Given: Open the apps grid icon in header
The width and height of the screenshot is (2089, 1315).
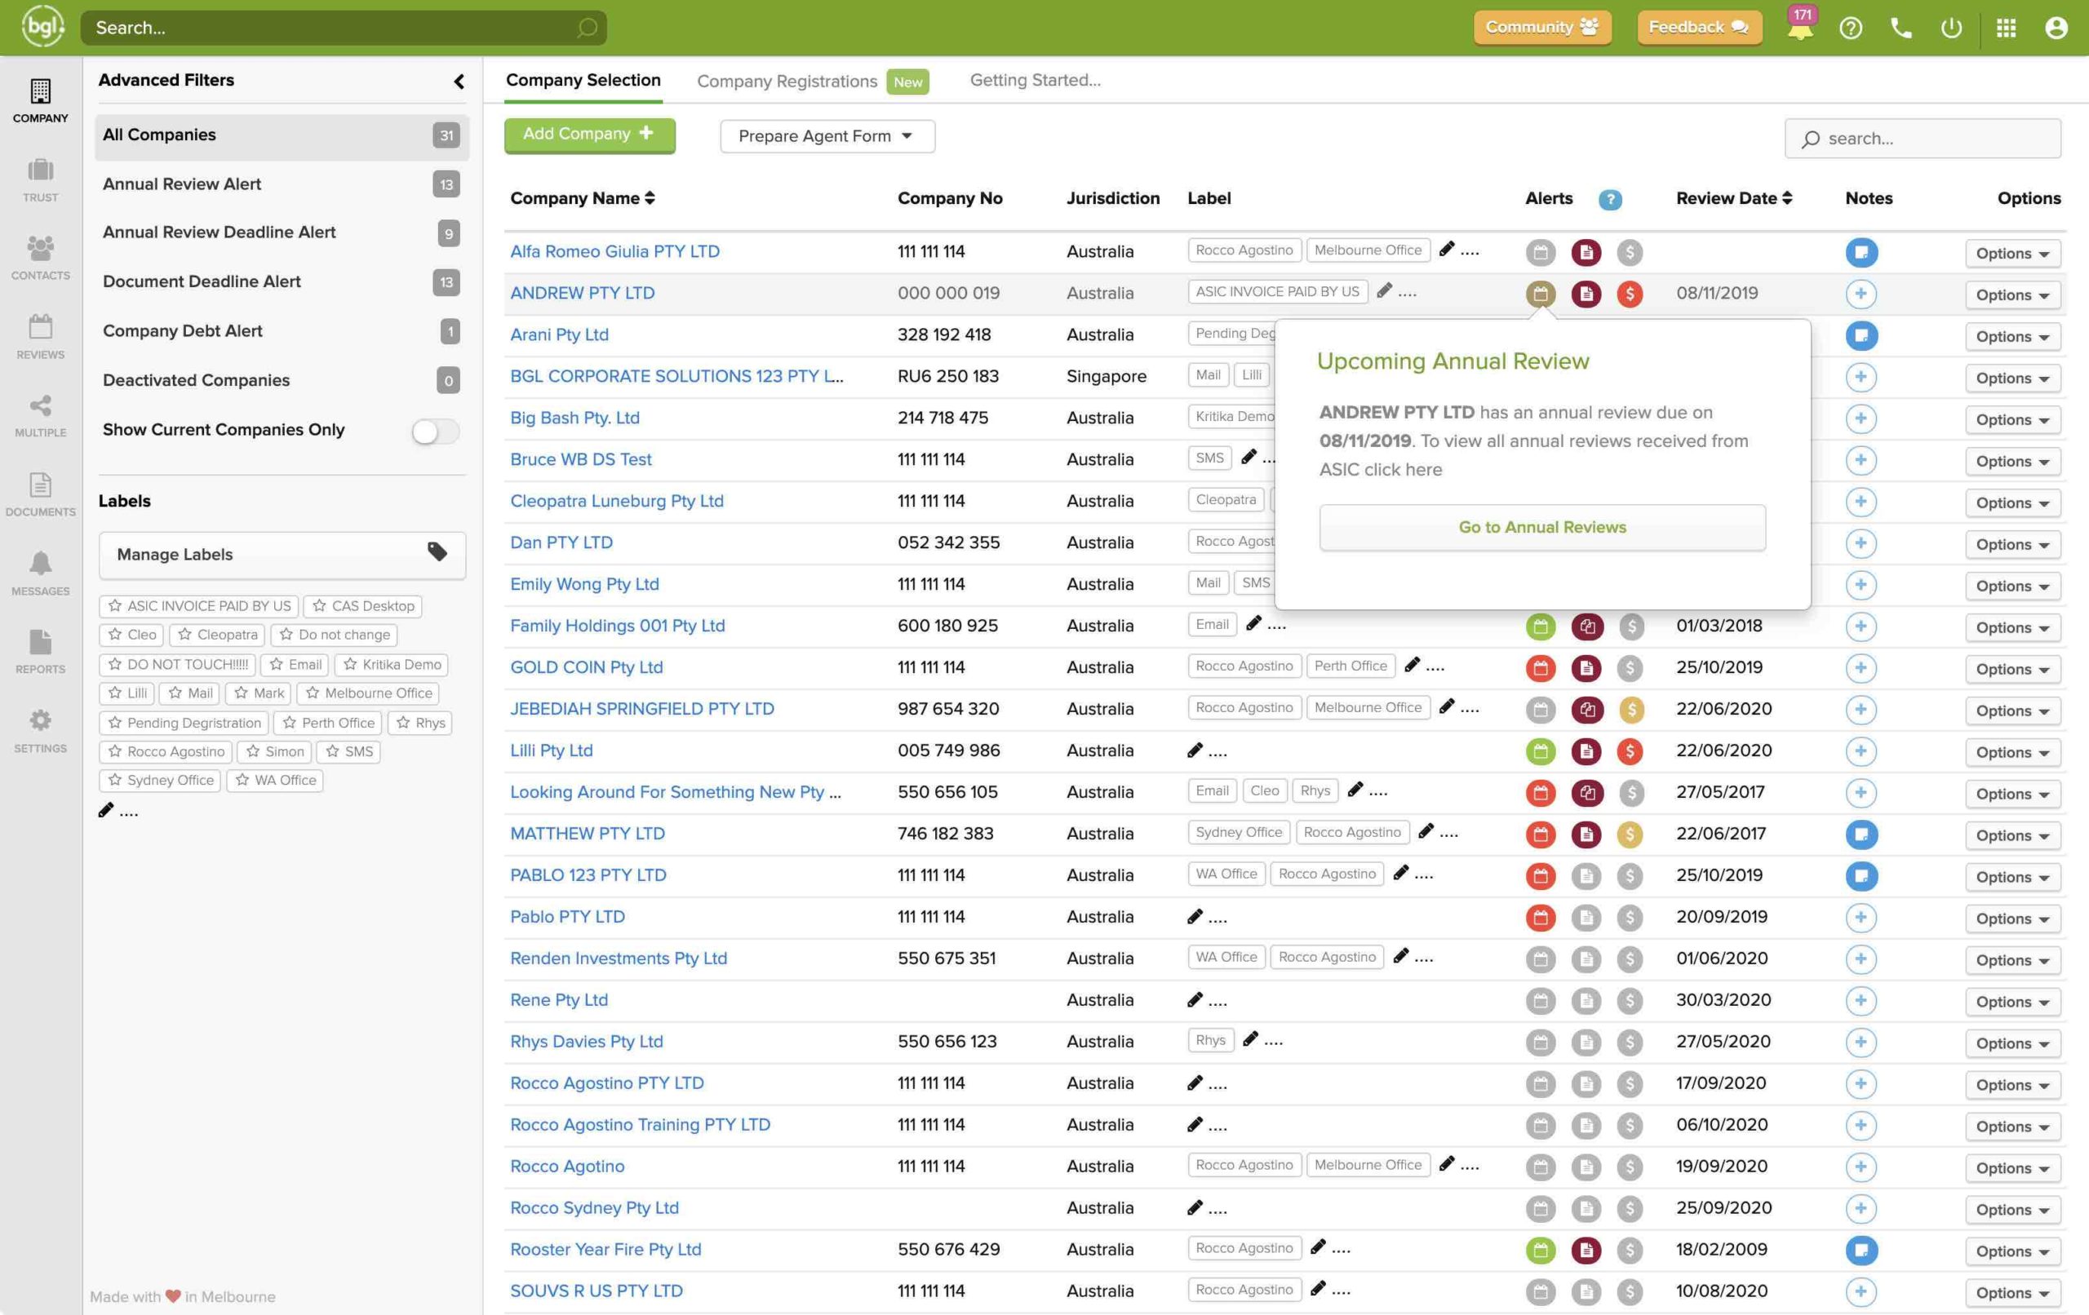Looking at the screenshot, I should tap(2006, 28).
